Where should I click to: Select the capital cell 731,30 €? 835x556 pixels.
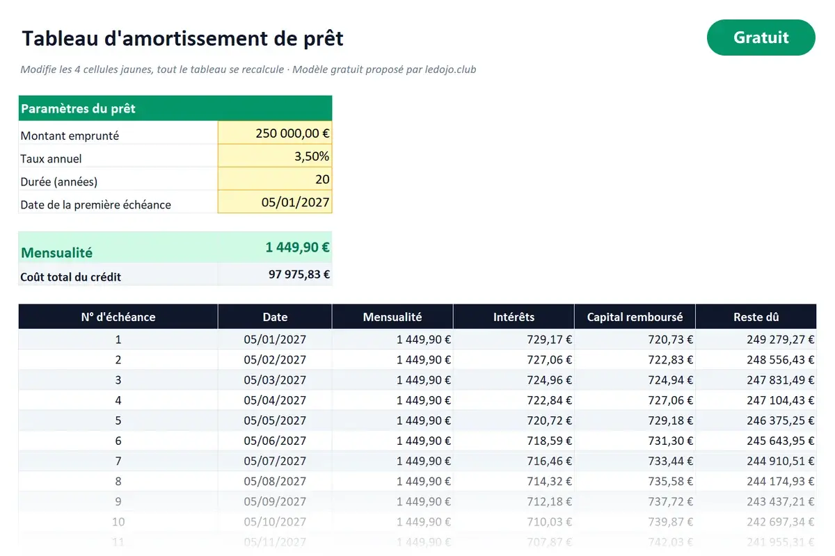[635, 440]
